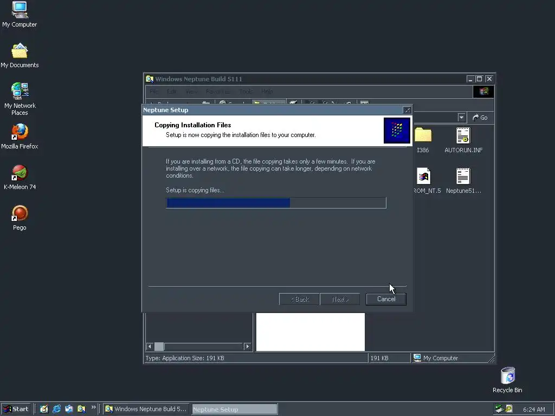This screenshot has height=416, width=555.
Task: Open the Start menu
Action: pos(16,409)
